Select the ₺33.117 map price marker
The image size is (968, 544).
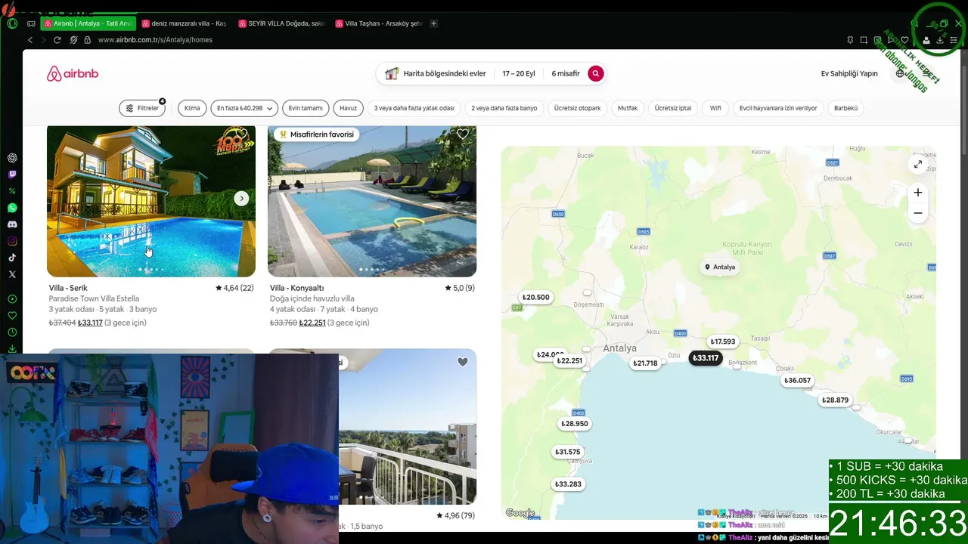(x=706, y=358)
